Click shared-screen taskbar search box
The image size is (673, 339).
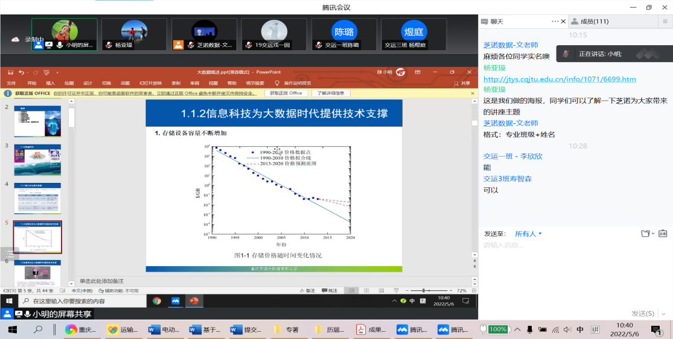click(x=81, y=301)
